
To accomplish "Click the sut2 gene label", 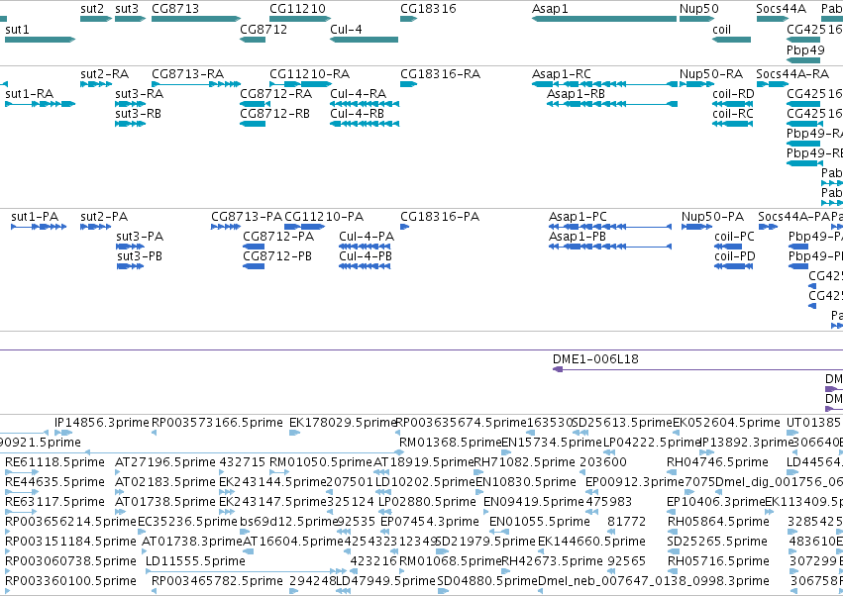I will 92,9.
